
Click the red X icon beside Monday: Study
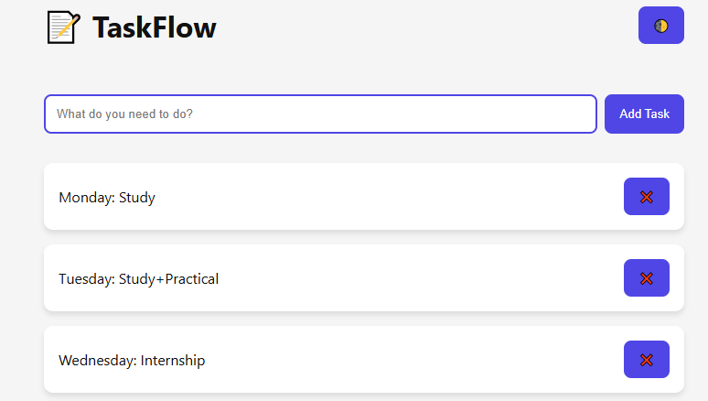[647, 197]
